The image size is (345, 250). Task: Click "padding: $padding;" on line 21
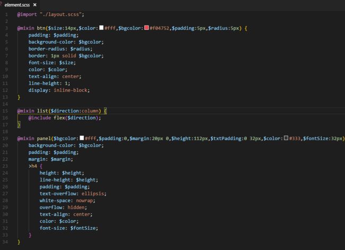click(x=54, y=152)
